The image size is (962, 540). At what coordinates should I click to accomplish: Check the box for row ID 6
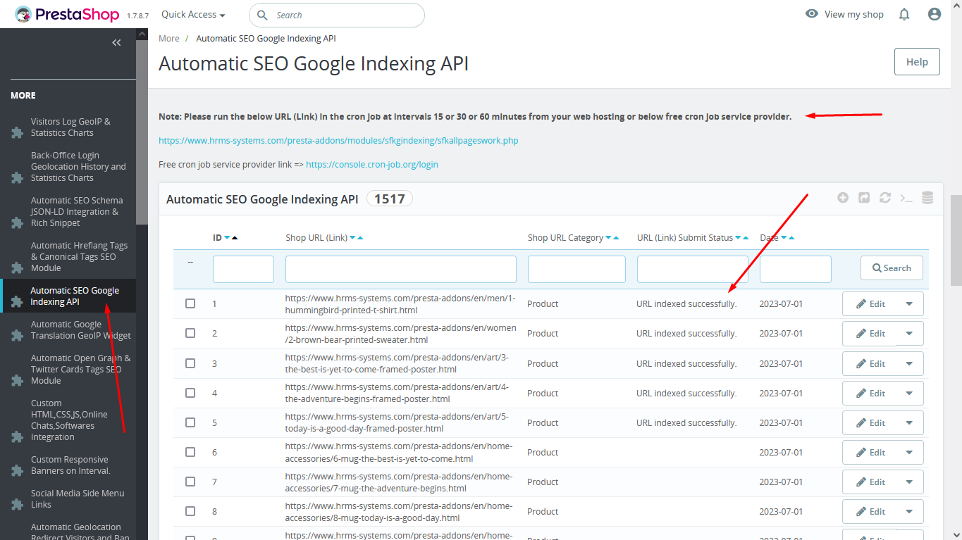(190, 452)
